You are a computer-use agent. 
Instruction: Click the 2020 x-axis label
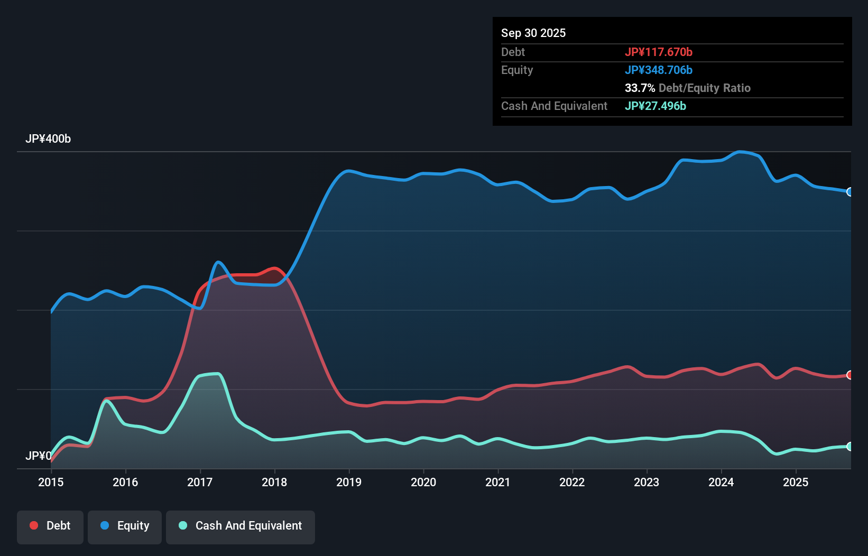(x=423, y=482)
